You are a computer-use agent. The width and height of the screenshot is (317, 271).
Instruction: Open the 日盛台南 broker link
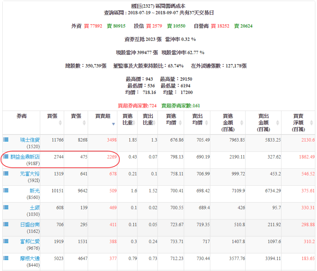point(30,225)
